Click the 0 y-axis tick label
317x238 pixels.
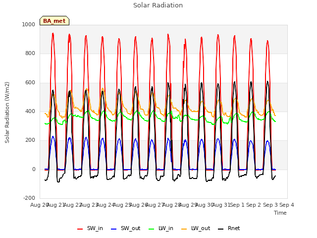pos(34,170)
